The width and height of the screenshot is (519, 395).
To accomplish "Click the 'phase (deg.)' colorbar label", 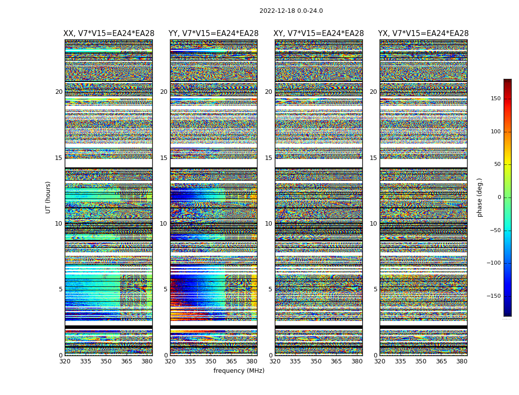I will [x=479, y=197].
